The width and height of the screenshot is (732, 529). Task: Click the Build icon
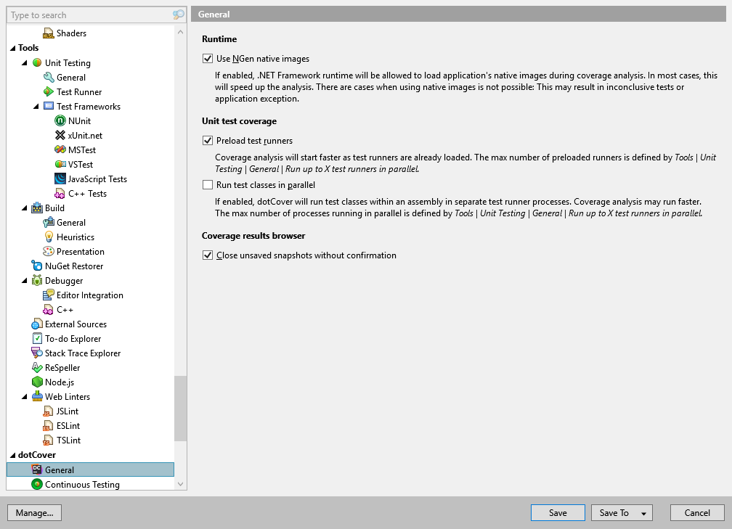(x=37, y=208)
